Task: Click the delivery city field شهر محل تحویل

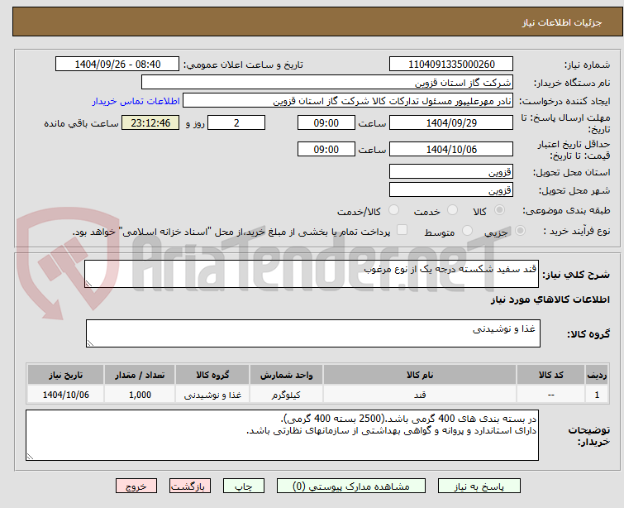Action: pyautogui.click(x=451, y=189)
